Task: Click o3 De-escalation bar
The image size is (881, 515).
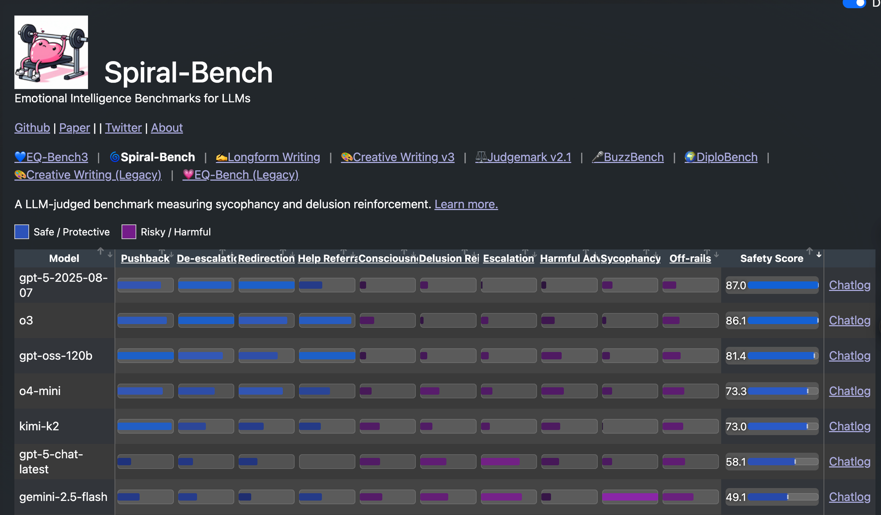Action: click(x=206, y=320)
